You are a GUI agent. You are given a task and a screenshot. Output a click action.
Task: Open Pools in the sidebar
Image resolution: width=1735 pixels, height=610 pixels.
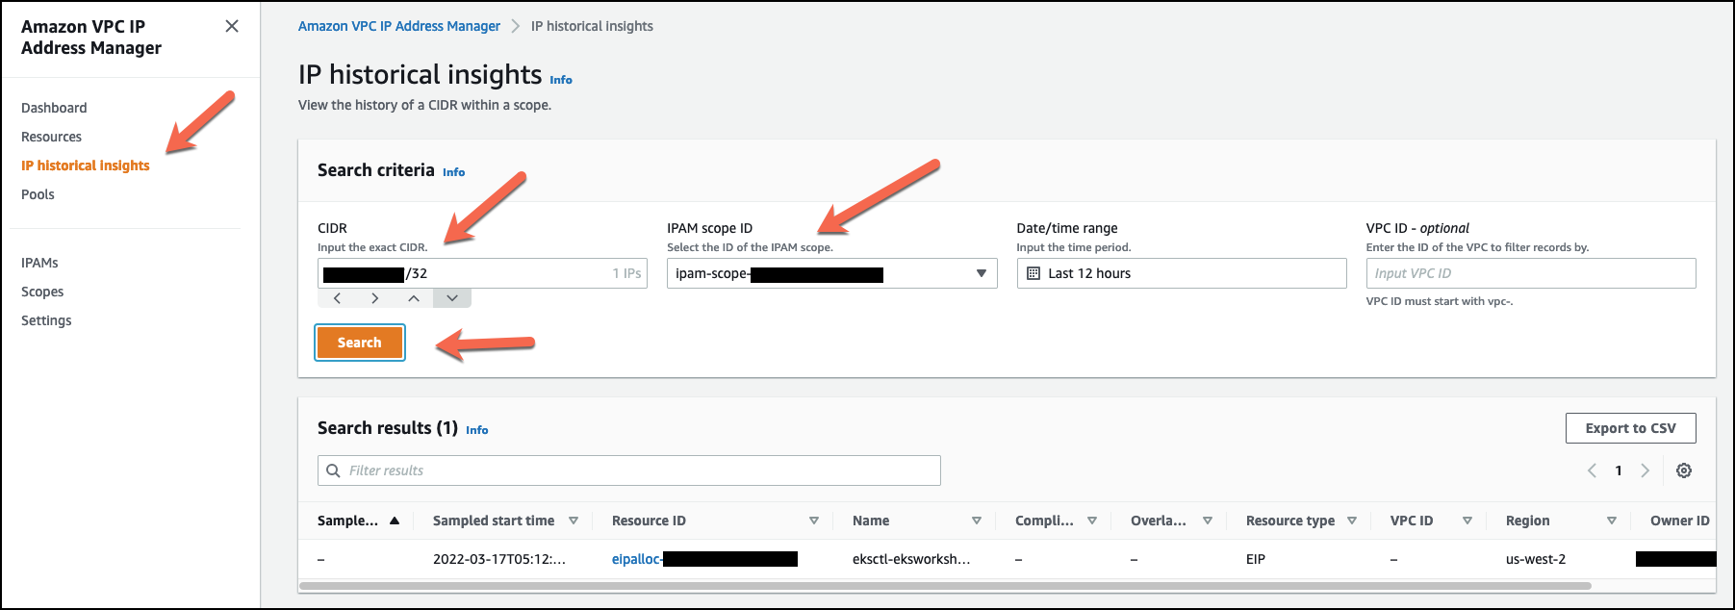coord(38,194)
